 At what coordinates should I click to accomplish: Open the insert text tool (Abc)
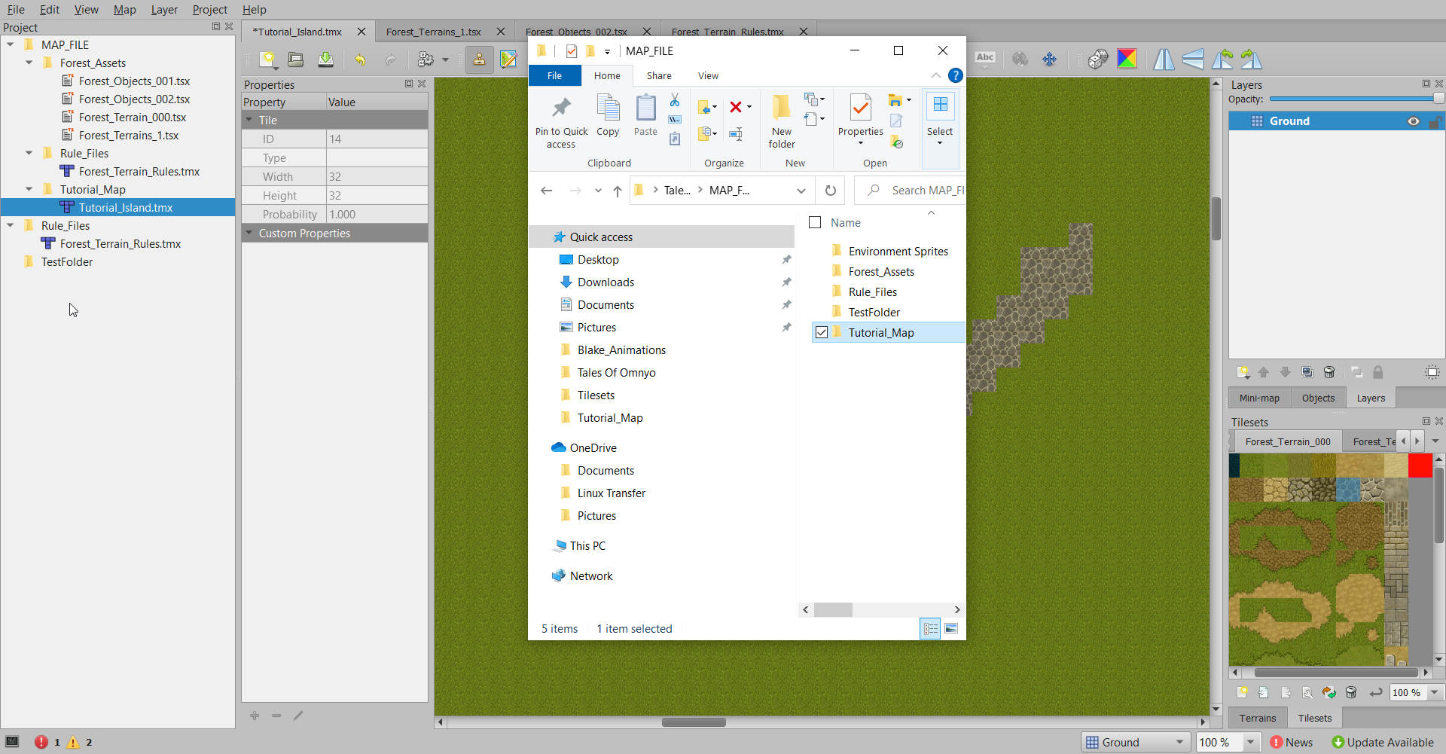click(985, 57)
